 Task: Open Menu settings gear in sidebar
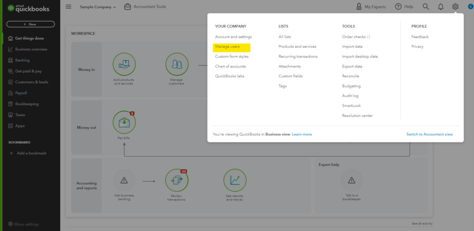point(11,224)
